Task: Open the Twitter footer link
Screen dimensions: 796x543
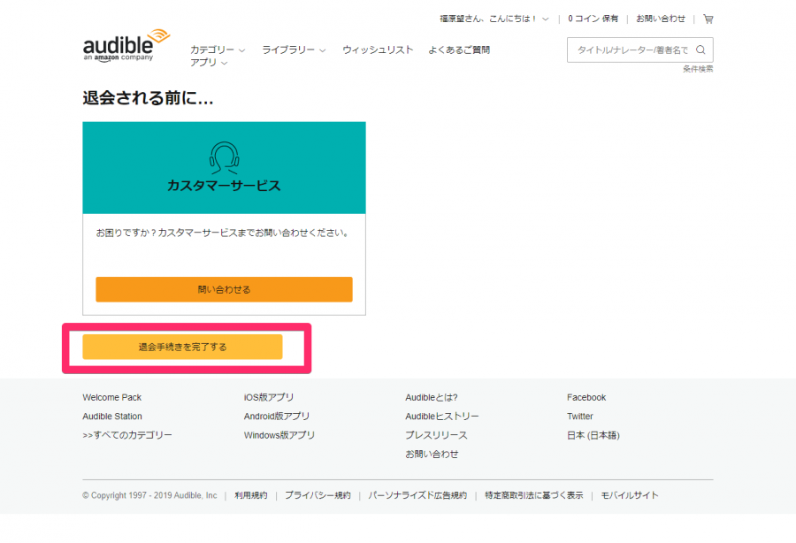Action: [579, 417]
